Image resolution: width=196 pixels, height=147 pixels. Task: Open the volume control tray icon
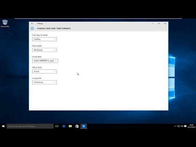182,126
